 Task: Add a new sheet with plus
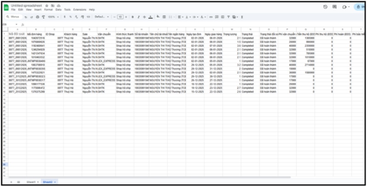(11, 182)
